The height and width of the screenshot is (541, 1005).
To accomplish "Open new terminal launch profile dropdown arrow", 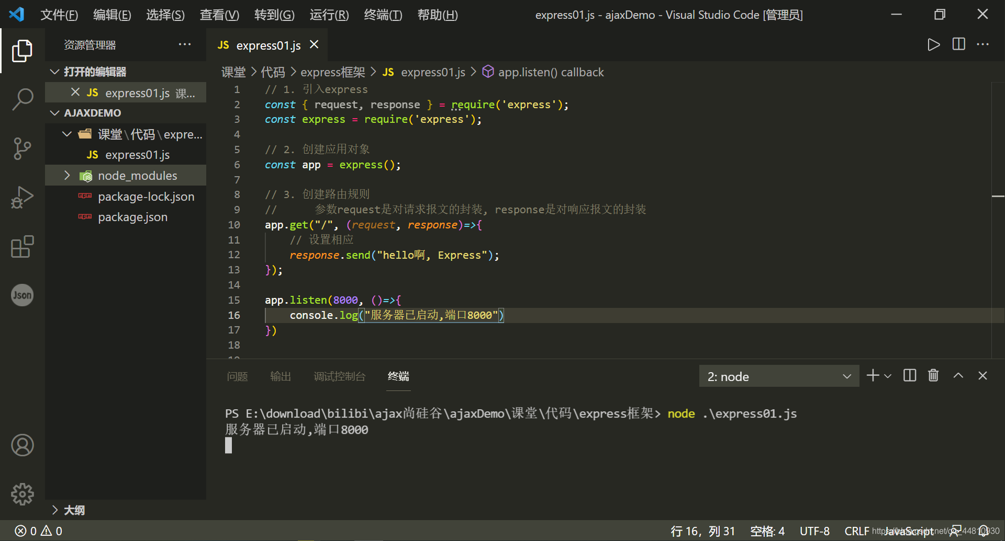I will click(888, 376).
